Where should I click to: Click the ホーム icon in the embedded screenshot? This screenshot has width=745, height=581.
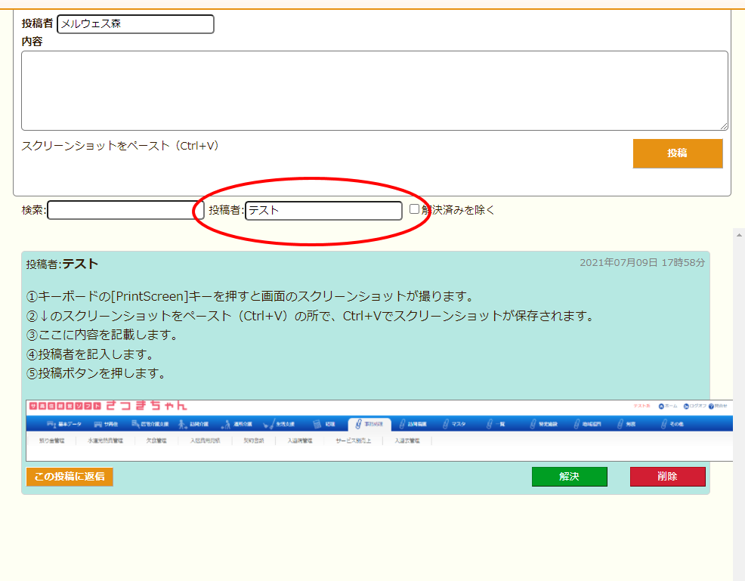(661, 406)
